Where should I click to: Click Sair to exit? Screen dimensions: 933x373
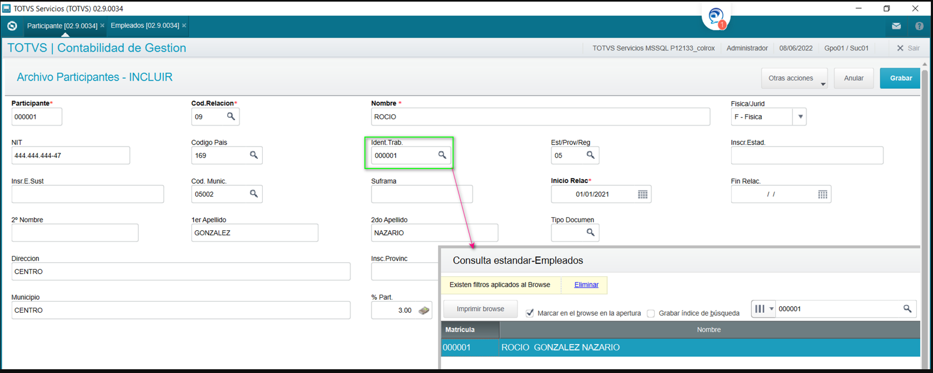tap(908, 48)
